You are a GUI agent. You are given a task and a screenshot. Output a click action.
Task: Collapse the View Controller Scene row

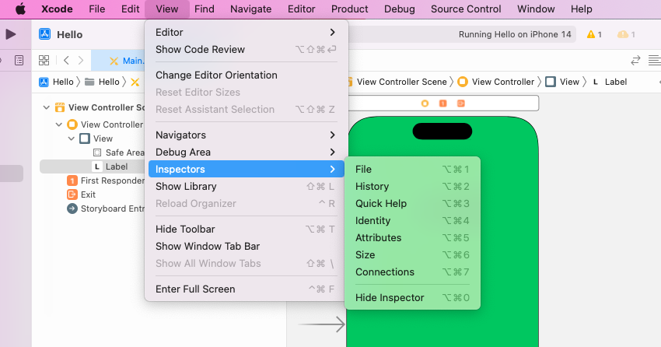coord(47,107)
